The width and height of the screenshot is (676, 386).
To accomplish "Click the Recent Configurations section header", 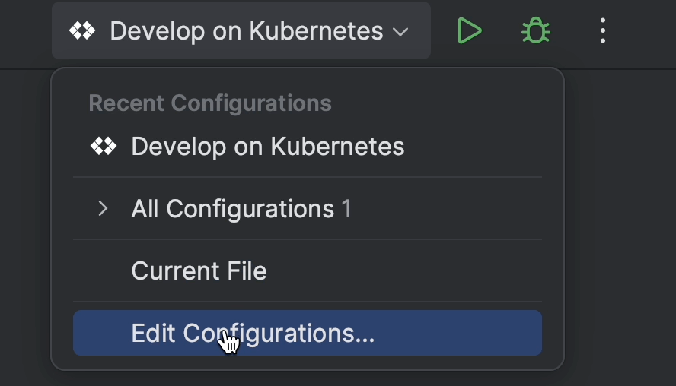I will tap(210, 103).
